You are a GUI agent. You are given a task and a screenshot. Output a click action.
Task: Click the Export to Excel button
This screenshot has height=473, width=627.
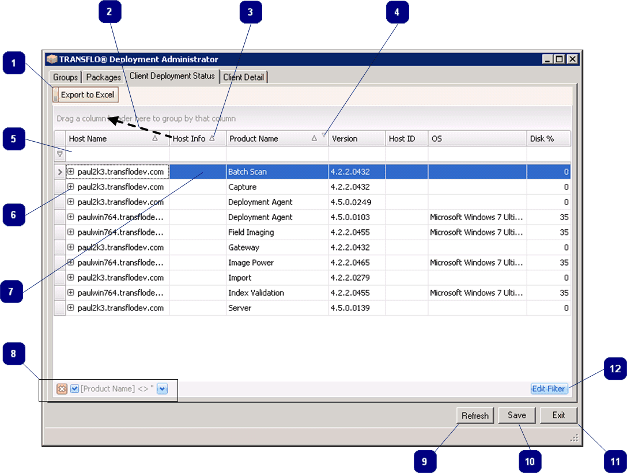click(87, 94)
